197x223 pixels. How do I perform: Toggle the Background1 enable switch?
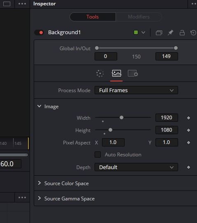[39, 33]
